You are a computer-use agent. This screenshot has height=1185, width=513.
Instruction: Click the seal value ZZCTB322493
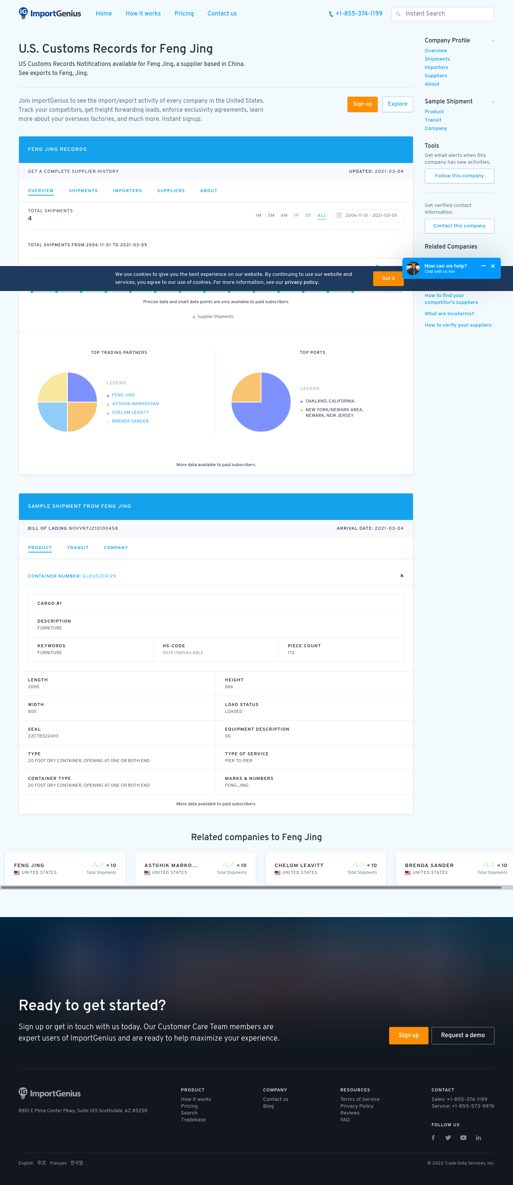pyautogui.click(x=43, y=736)
